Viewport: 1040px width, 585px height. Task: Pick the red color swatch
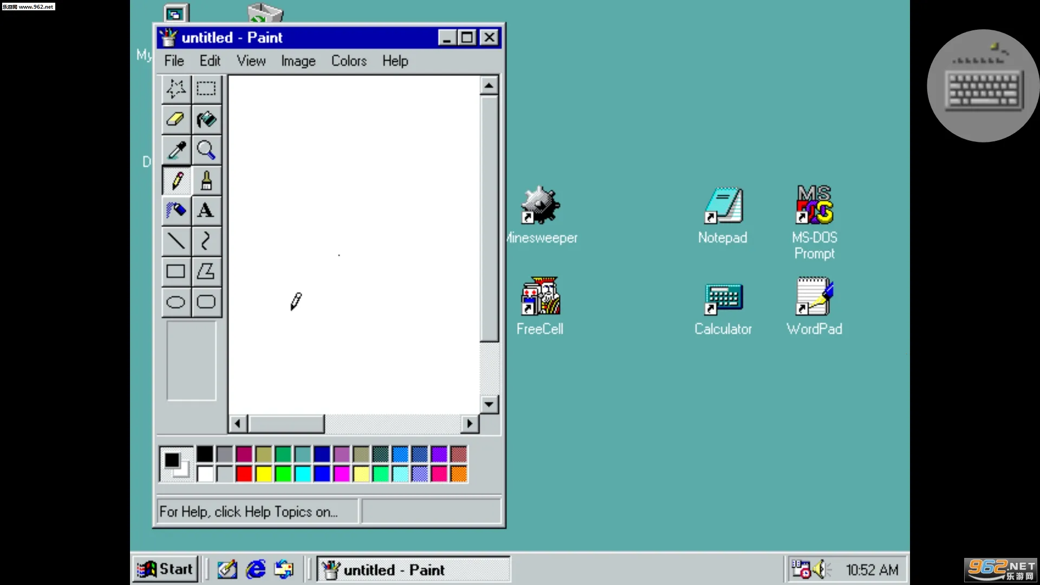tap(244, 474)
